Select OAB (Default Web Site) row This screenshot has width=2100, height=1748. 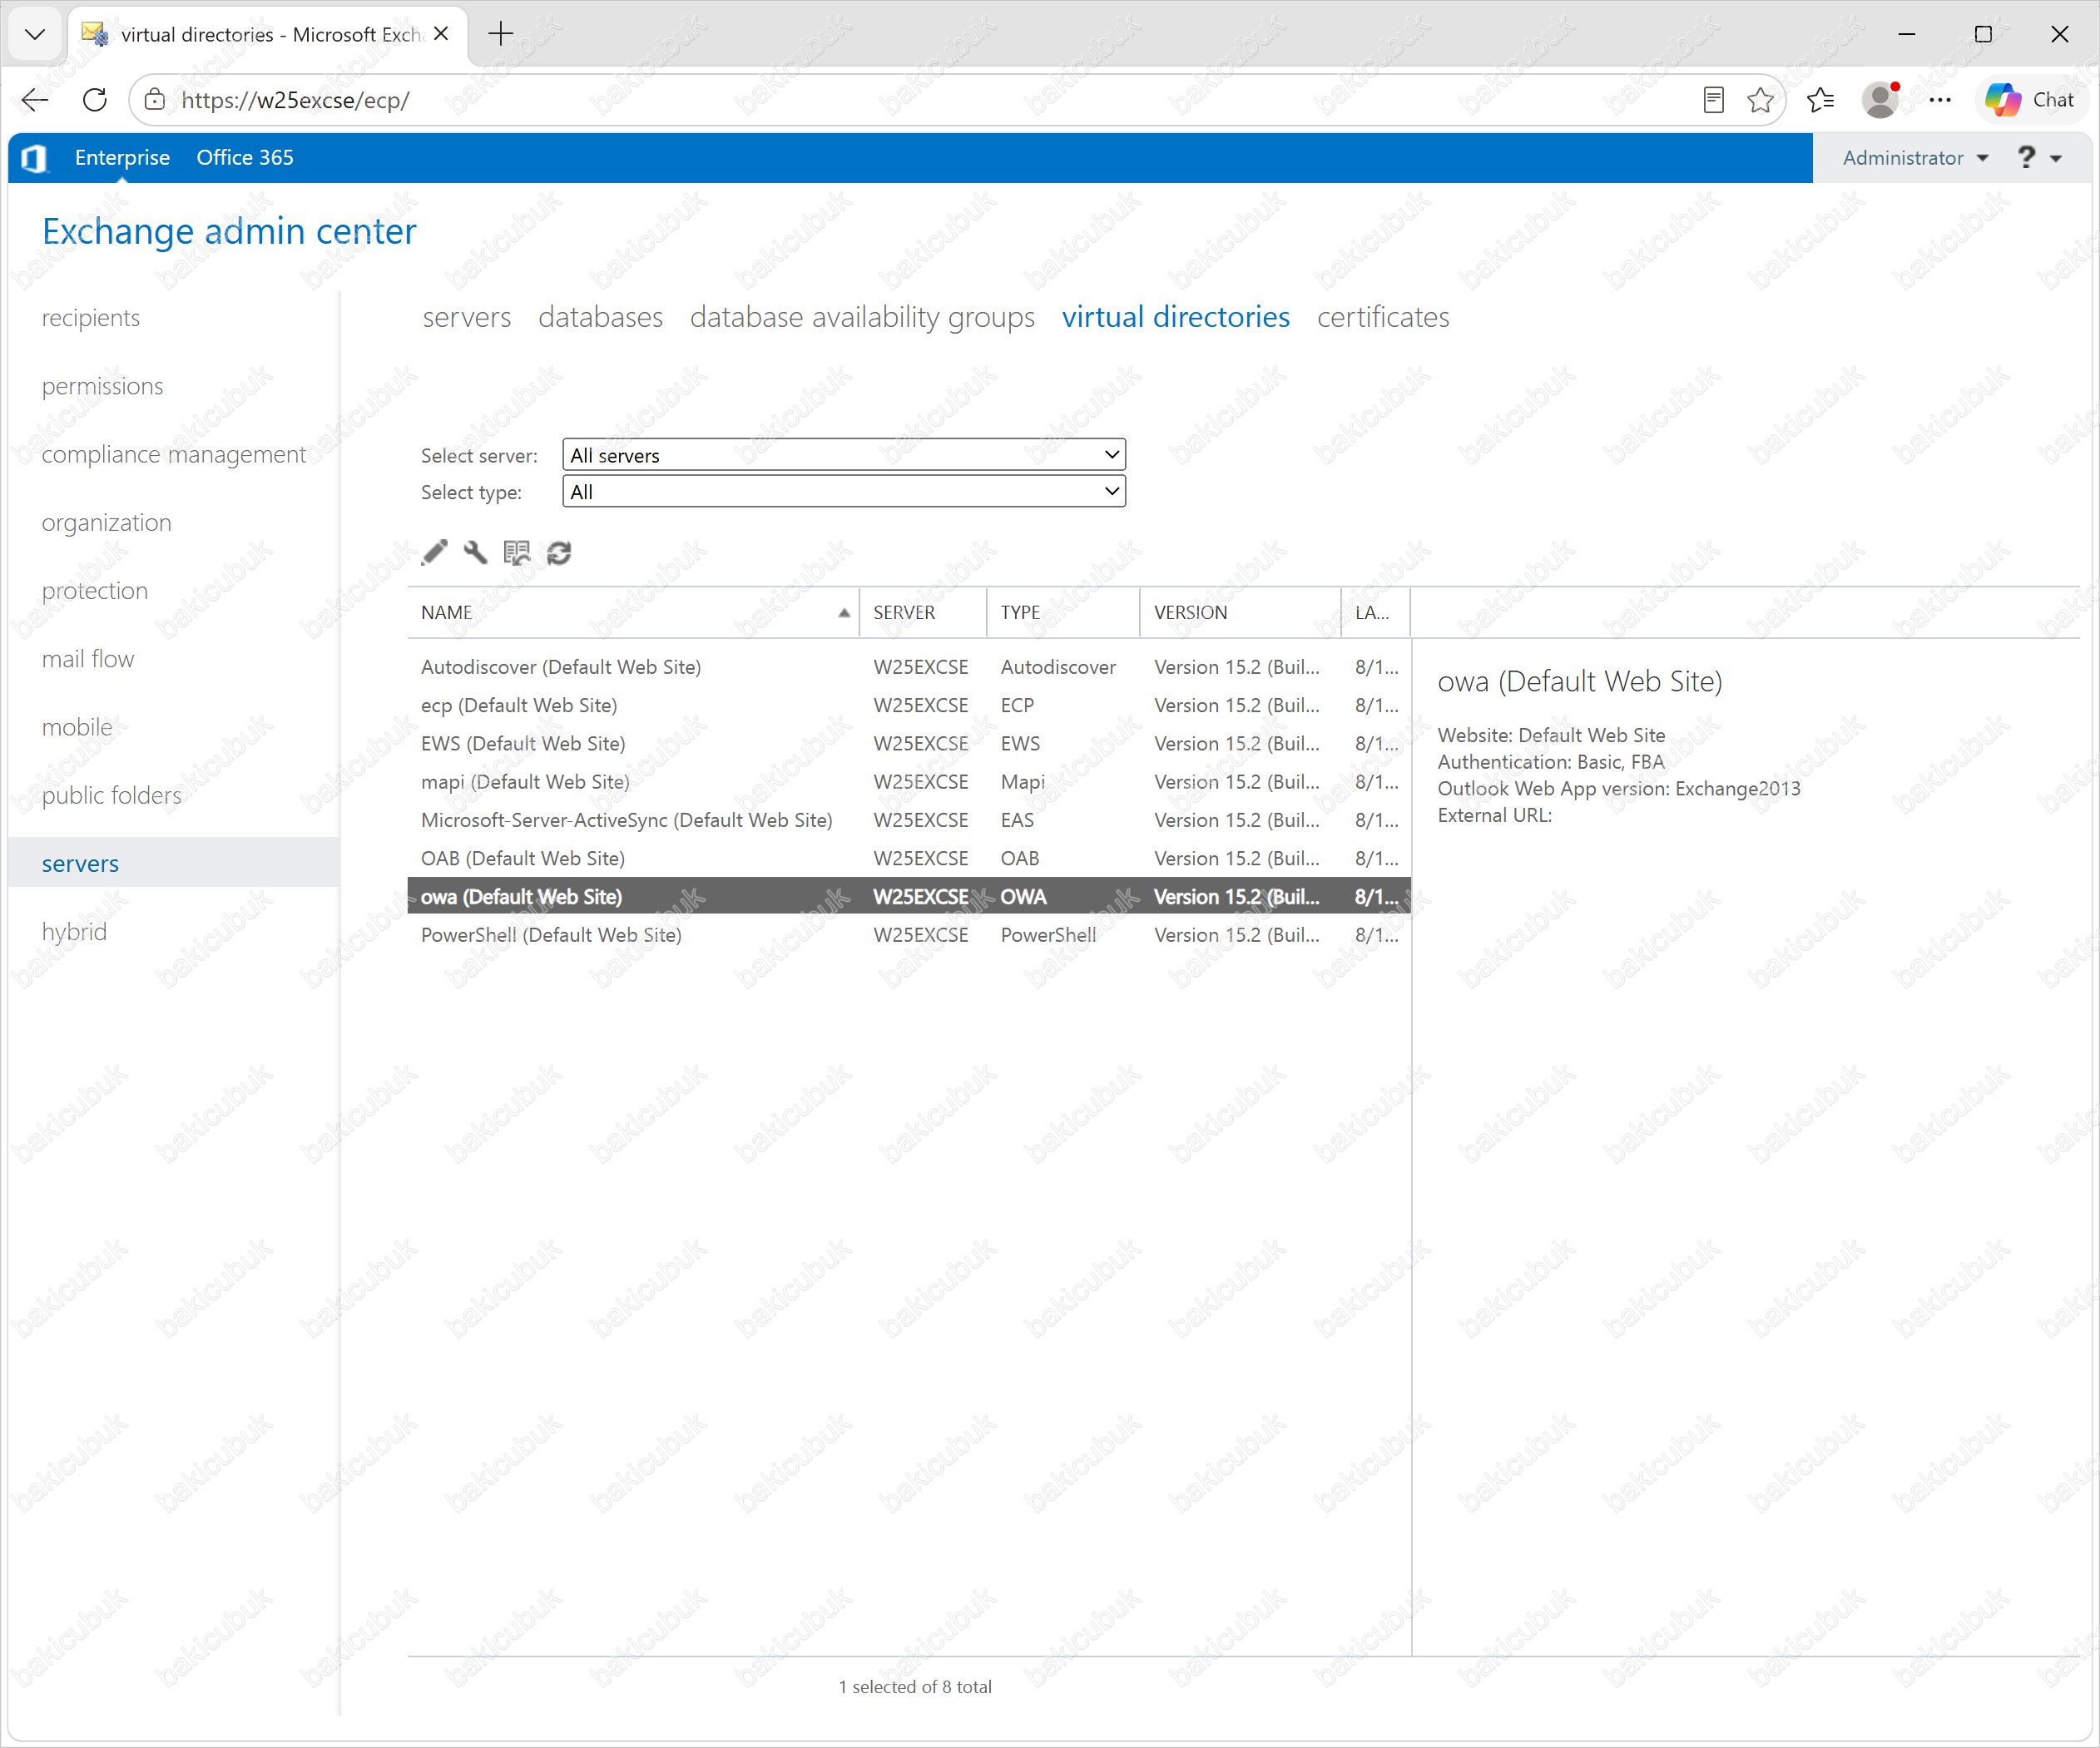(909, 858)
